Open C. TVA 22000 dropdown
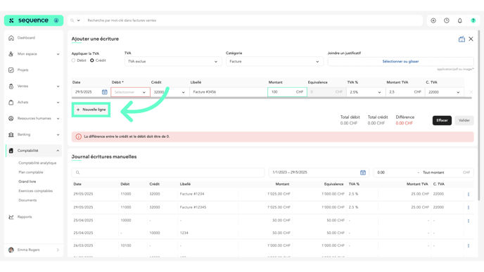This screenshot has height=272, width=484. click(444, 92)
